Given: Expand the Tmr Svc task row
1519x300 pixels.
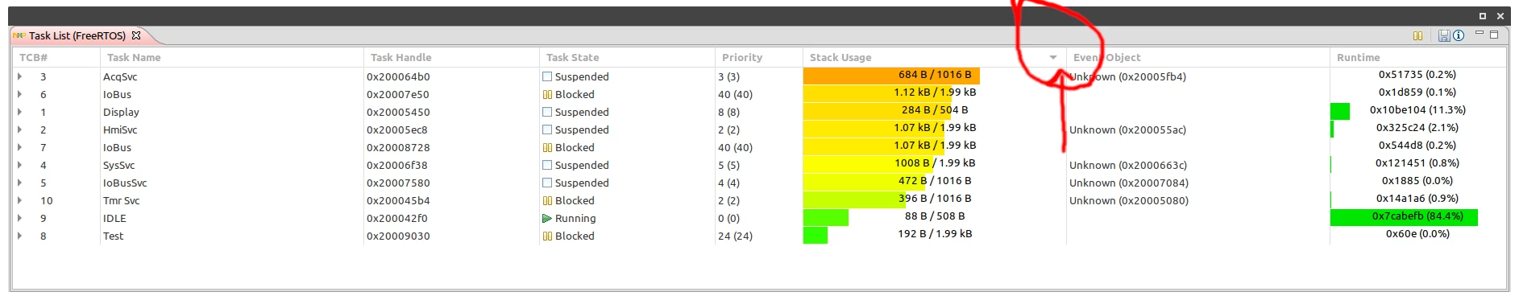Looking at the screenshot, I should click(19, 200).
